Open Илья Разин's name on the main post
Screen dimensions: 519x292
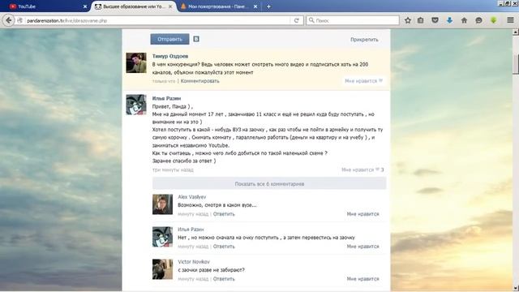[x=166, y=98]
